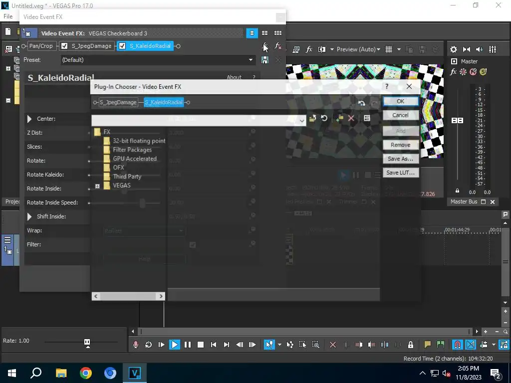Viewport: 511px width, 383px height.
Task: Open the Wrap dropdown
Action: click(144, 231)
